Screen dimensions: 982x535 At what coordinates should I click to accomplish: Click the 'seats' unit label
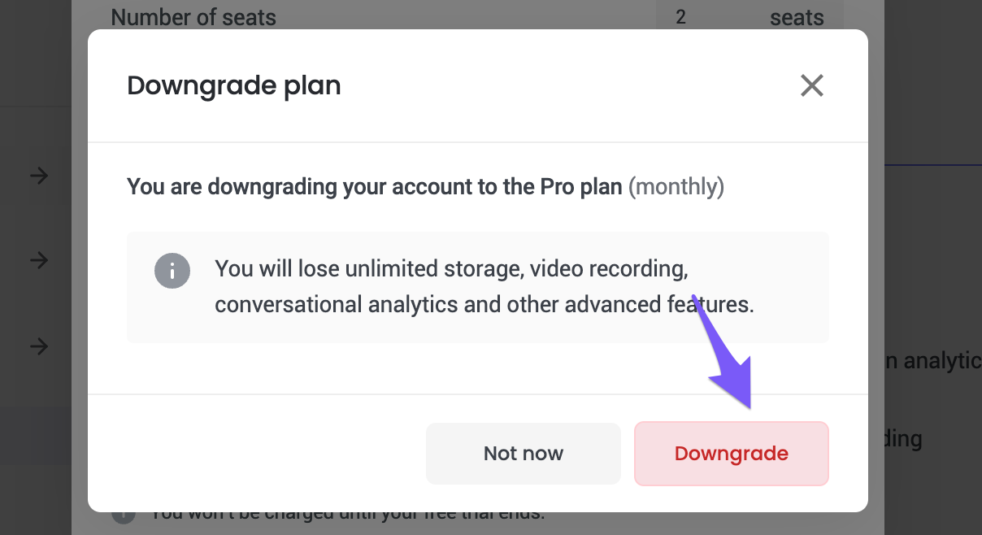(797, 17)
